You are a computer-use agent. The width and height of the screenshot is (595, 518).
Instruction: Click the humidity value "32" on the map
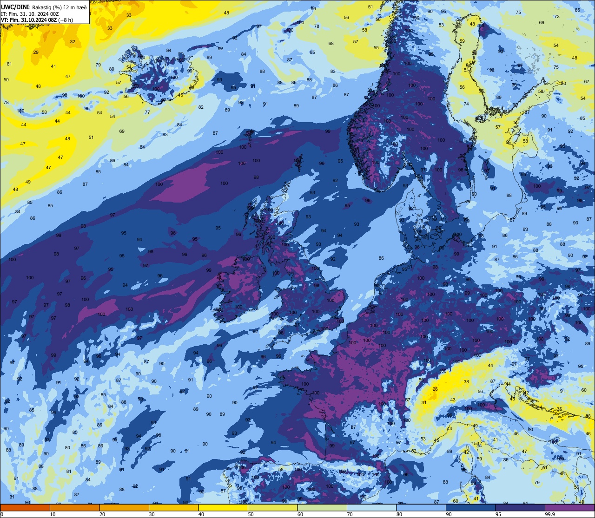(73, 42)
